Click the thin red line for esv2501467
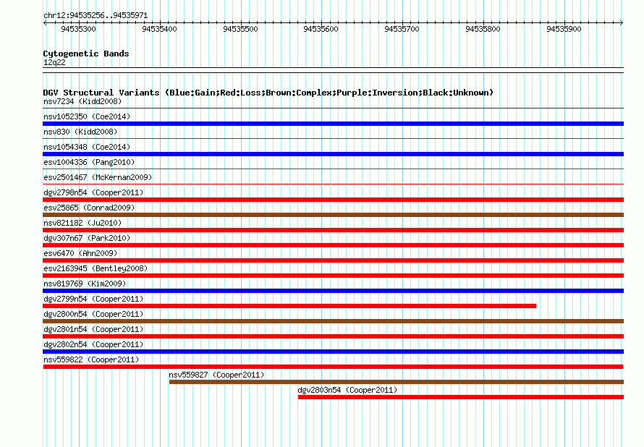 [333, 184]
